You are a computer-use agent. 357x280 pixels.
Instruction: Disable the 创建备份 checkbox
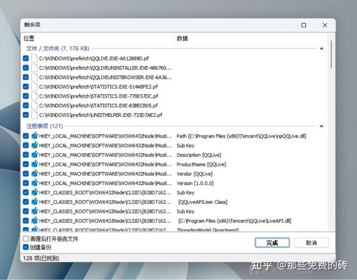tap(26, 247)
